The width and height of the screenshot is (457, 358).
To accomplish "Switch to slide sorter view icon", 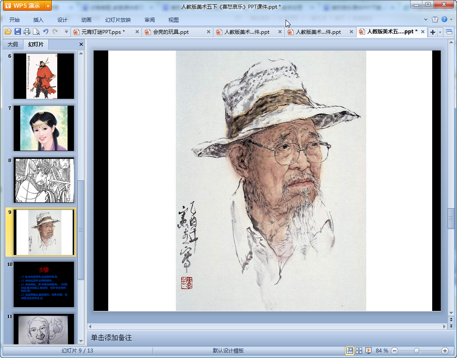I will tap(359, 350).
